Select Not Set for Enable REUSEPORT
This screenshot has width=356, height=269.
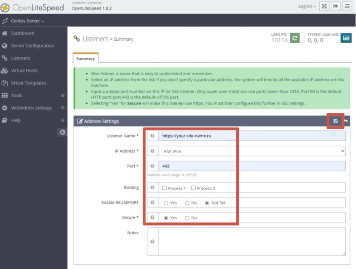207,203
